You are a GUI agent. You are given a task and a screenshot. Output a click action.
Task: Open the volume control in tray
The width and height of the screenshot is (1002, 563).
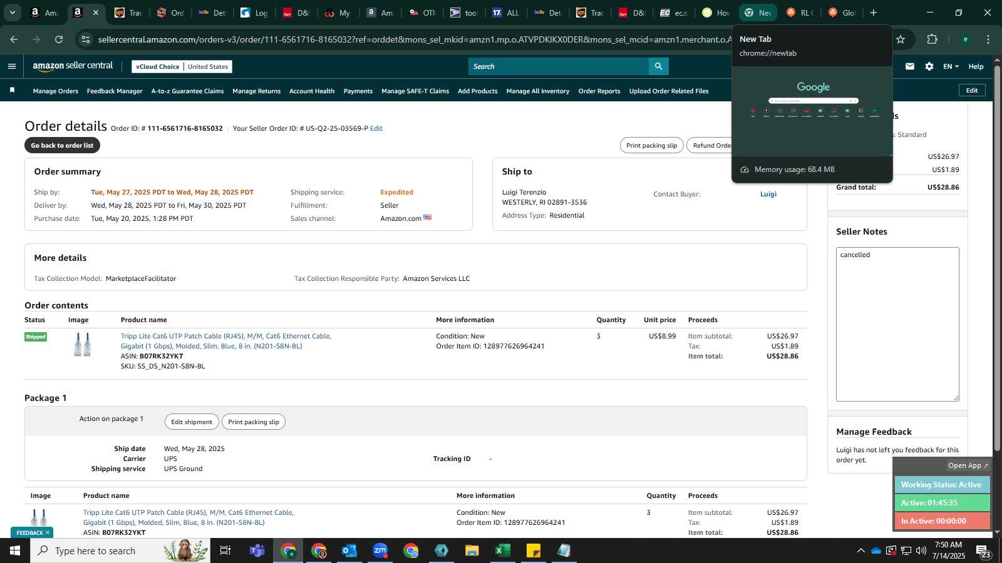coord(921,550)
